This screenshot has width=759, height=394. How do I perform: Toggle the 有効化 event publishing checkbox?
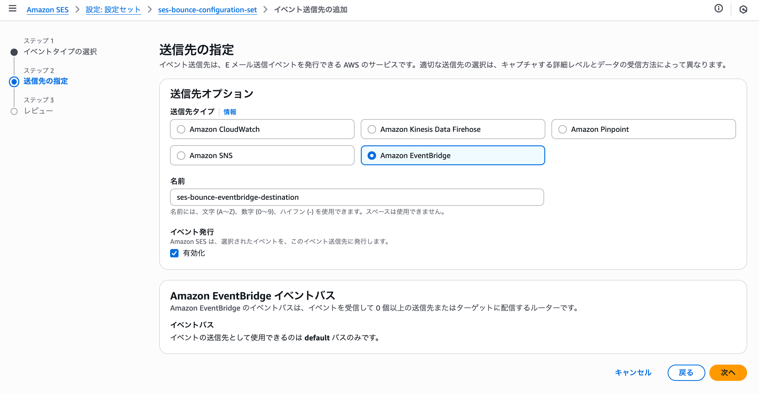pyautogui.click(x=174, y=253)
